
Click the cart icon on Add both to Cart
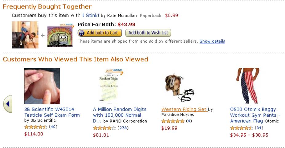82,33
